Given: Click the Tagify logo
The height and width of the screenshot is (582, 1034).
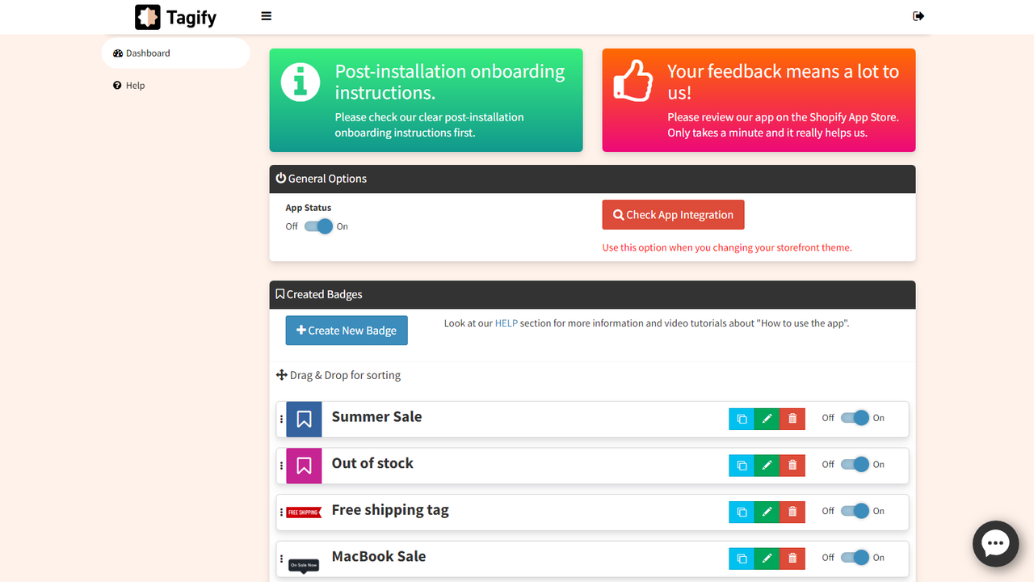Looking at the screenshot, I should point(175,16).
